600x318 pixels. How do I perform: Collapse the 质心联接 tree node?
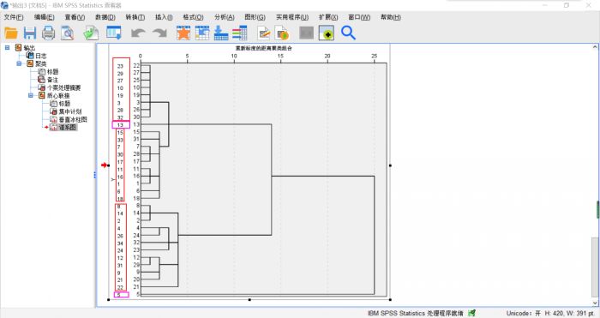click(x=31, y=95)
